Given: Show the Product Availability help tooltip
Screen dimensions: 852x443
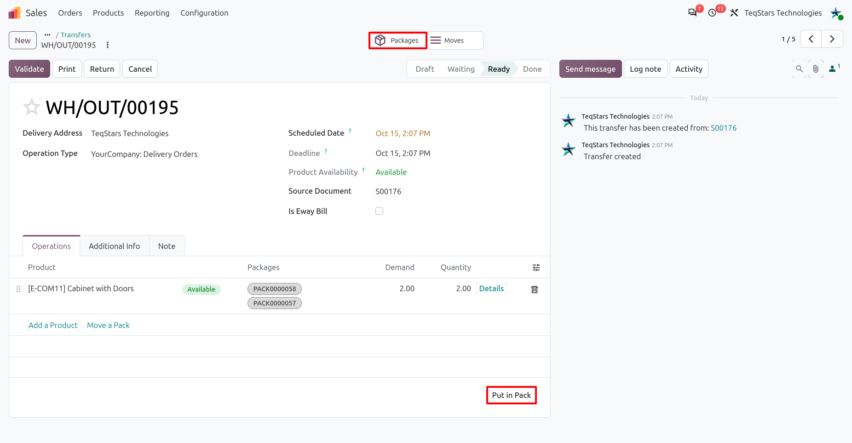Looking at the screenshot, I should [x=363, y=170].
